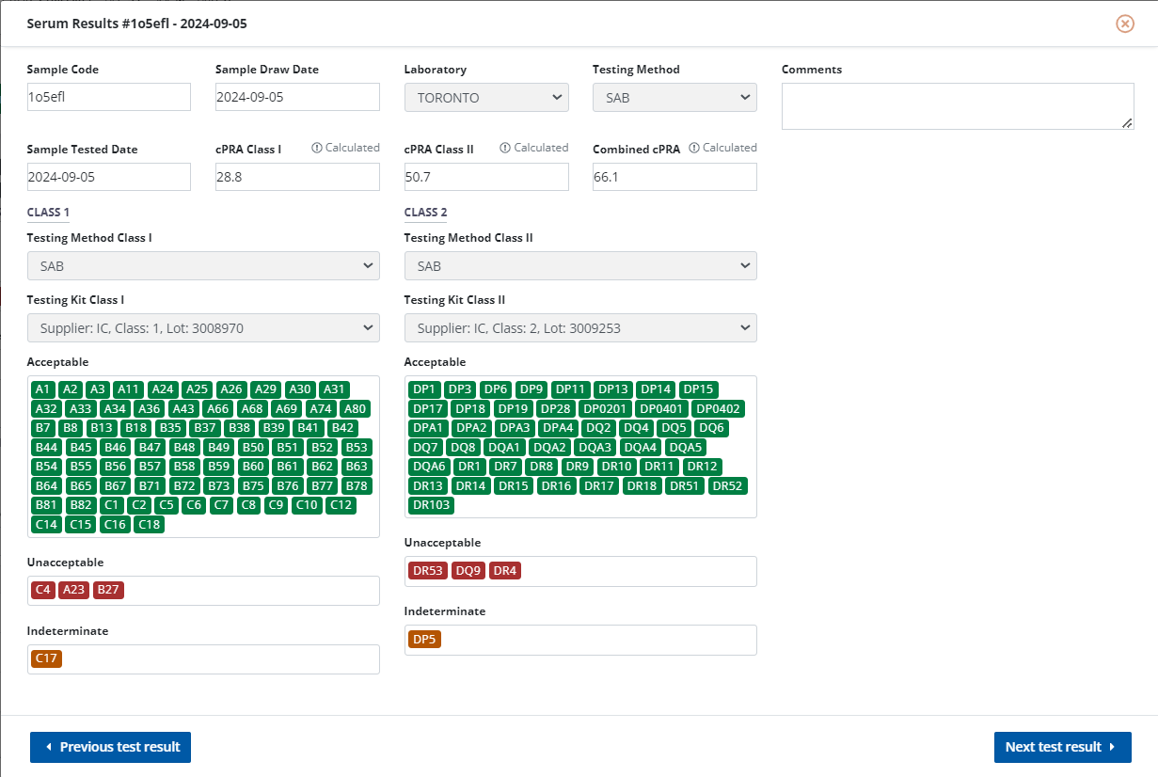Select the unacceptable DR53 antigen tag
This screenshot has height=777, width=1158.
pyautogui.click(x=427, y=571)
